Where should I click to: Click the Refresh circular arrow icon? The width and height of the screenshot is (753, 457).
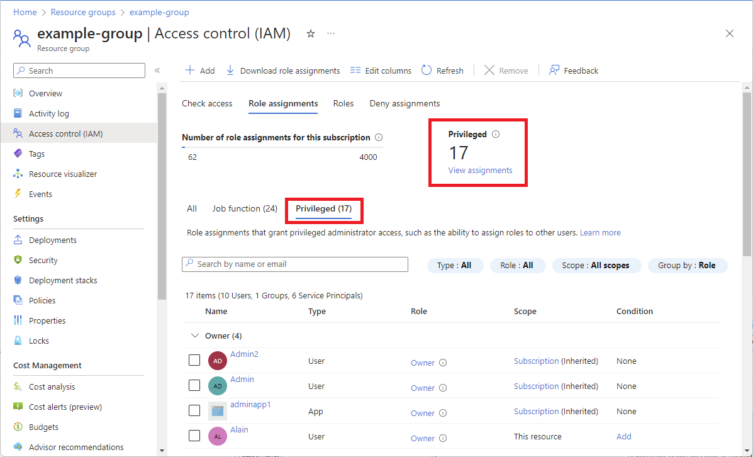click(427, 70)
